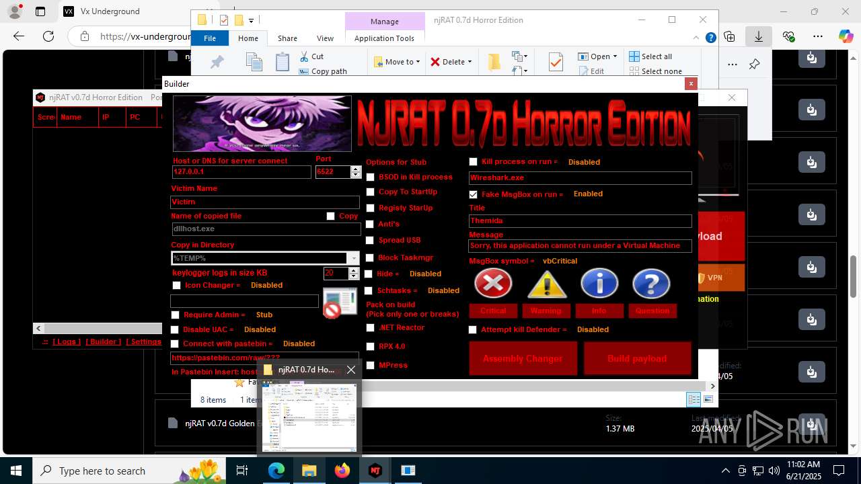Expand Delete dropdown arrow in Explorer
861x484 pixels.
(x=470, y=62)
